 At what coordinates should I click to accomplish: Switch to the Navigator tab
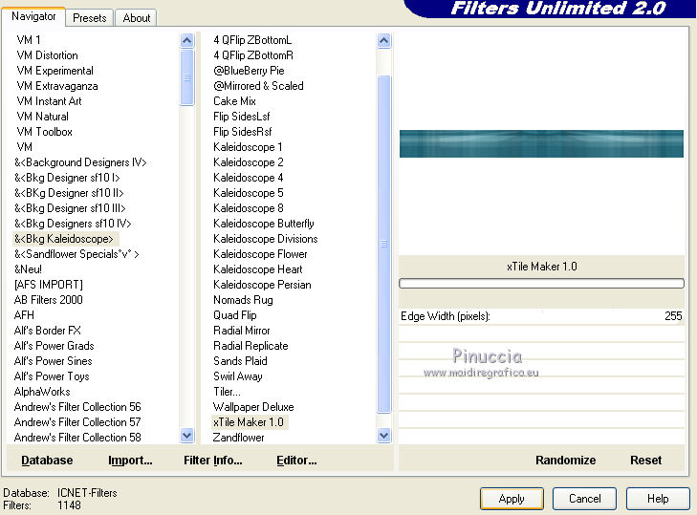[33, 17]
